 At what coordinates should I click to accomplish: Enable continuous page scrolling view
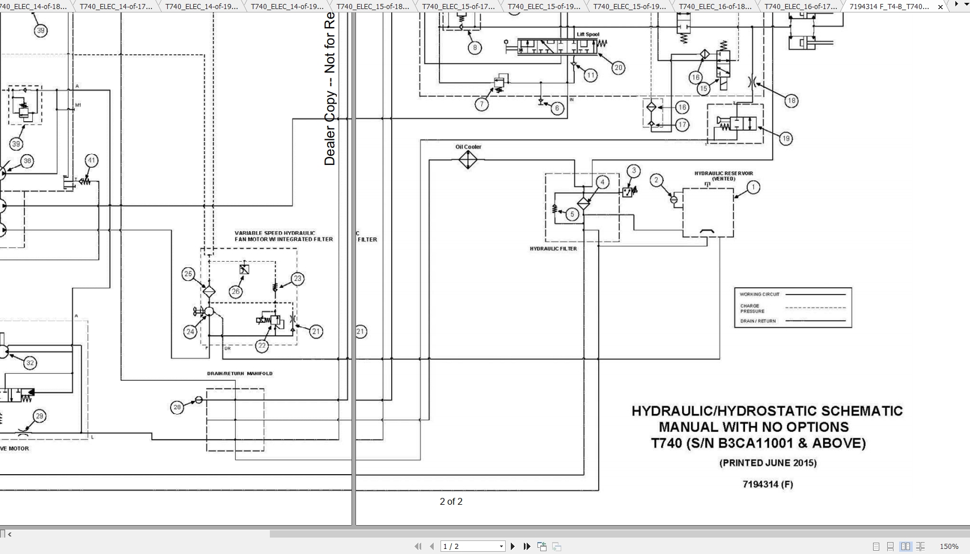[891, 546]
